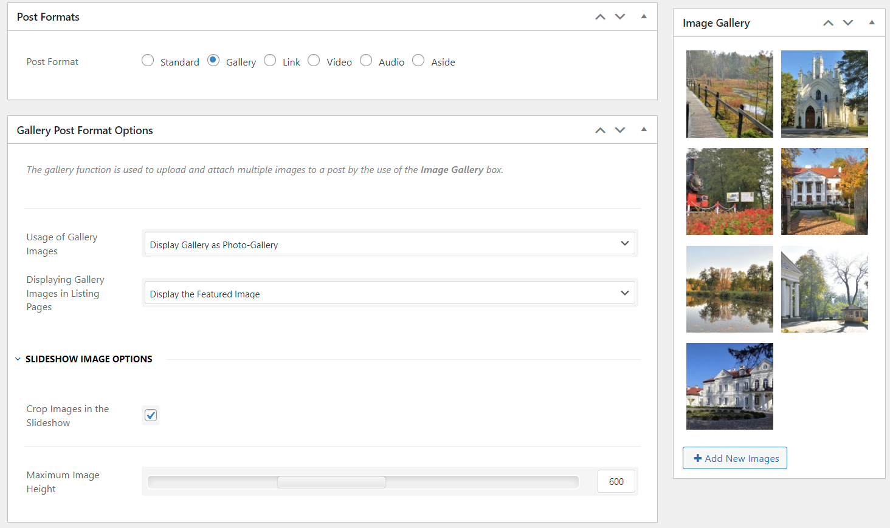Image resolution: width=890 pixels, height=528 pixels.
Task: Select the autumn manor house thumbnail
Action: coord(824,192)
